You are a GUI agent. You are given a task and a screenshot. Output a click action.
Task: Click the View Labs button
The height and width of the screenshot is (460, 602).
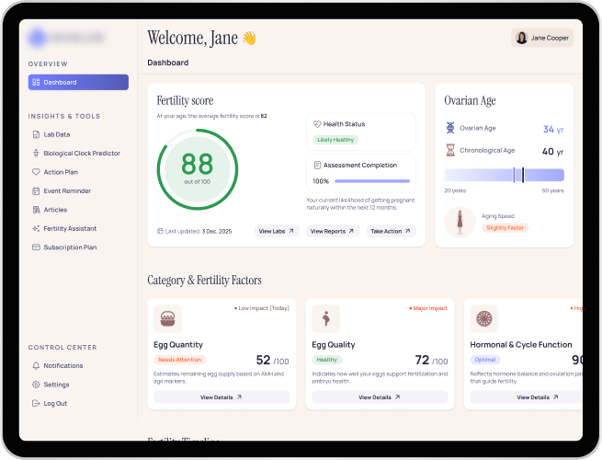click(277, 231)
